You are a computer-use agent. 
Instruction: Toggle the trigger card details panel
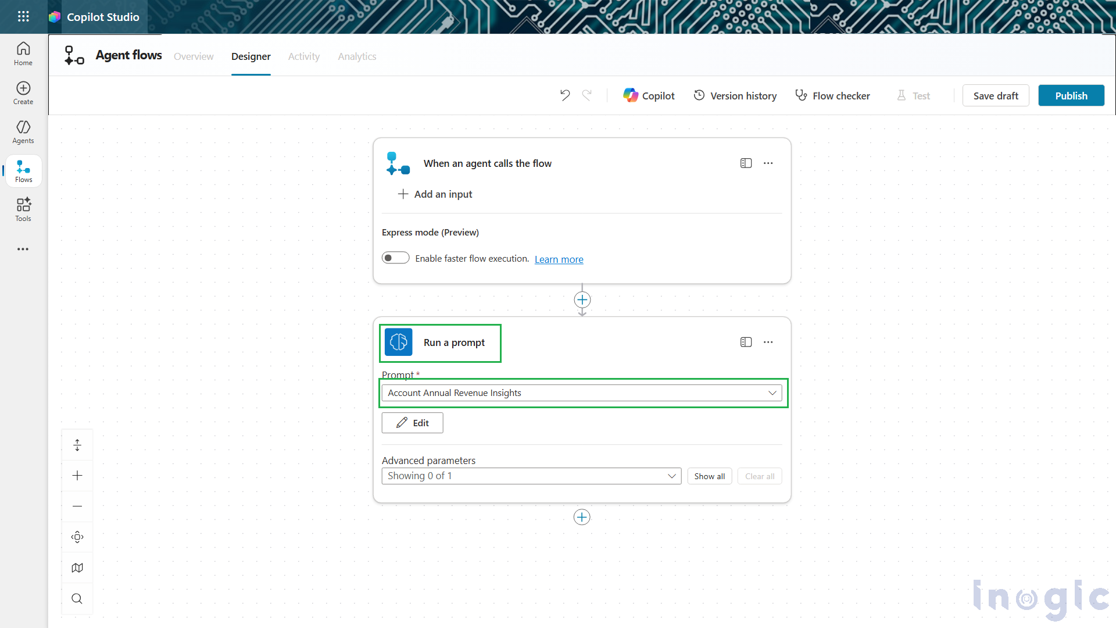pos(746,163)
